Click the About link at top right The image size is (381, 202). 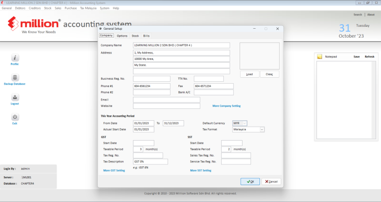coord(371,14)
